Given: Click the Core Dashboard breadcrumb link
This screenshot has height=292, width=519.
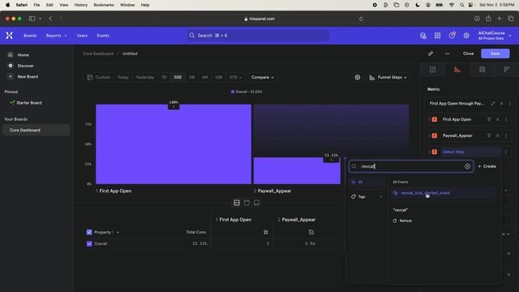Looking at the screenshot, I should pyautogui.click(x=98, y=54).
